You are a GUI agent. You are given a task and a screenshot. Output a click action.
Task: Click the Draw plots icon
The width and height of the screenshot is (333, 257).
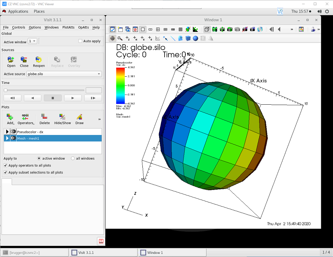79,117
